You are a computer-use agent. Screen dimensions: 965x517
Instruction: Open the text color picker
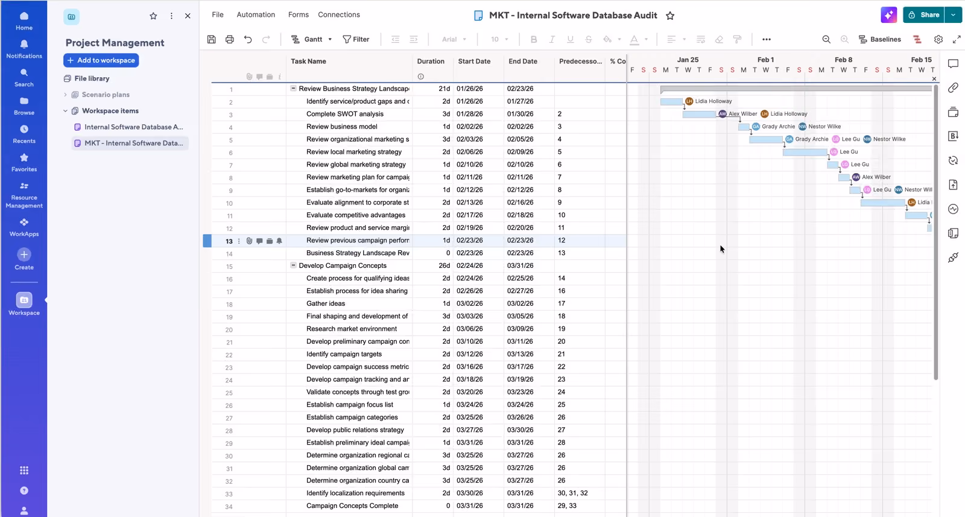(638, 39)
